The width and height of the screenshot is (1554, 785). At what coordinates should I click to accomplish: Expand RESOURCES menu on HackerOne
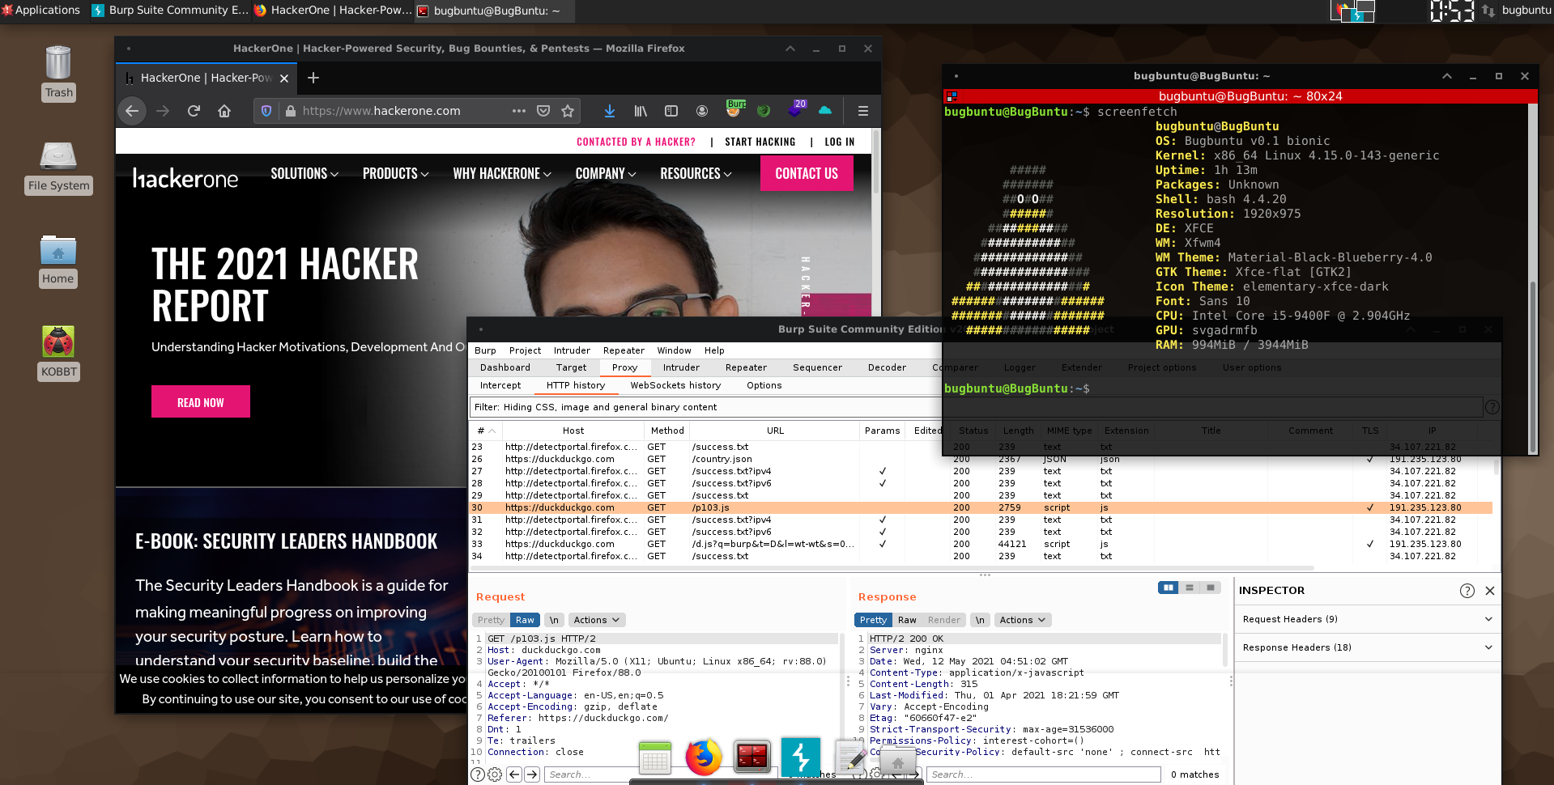(696, 174)
